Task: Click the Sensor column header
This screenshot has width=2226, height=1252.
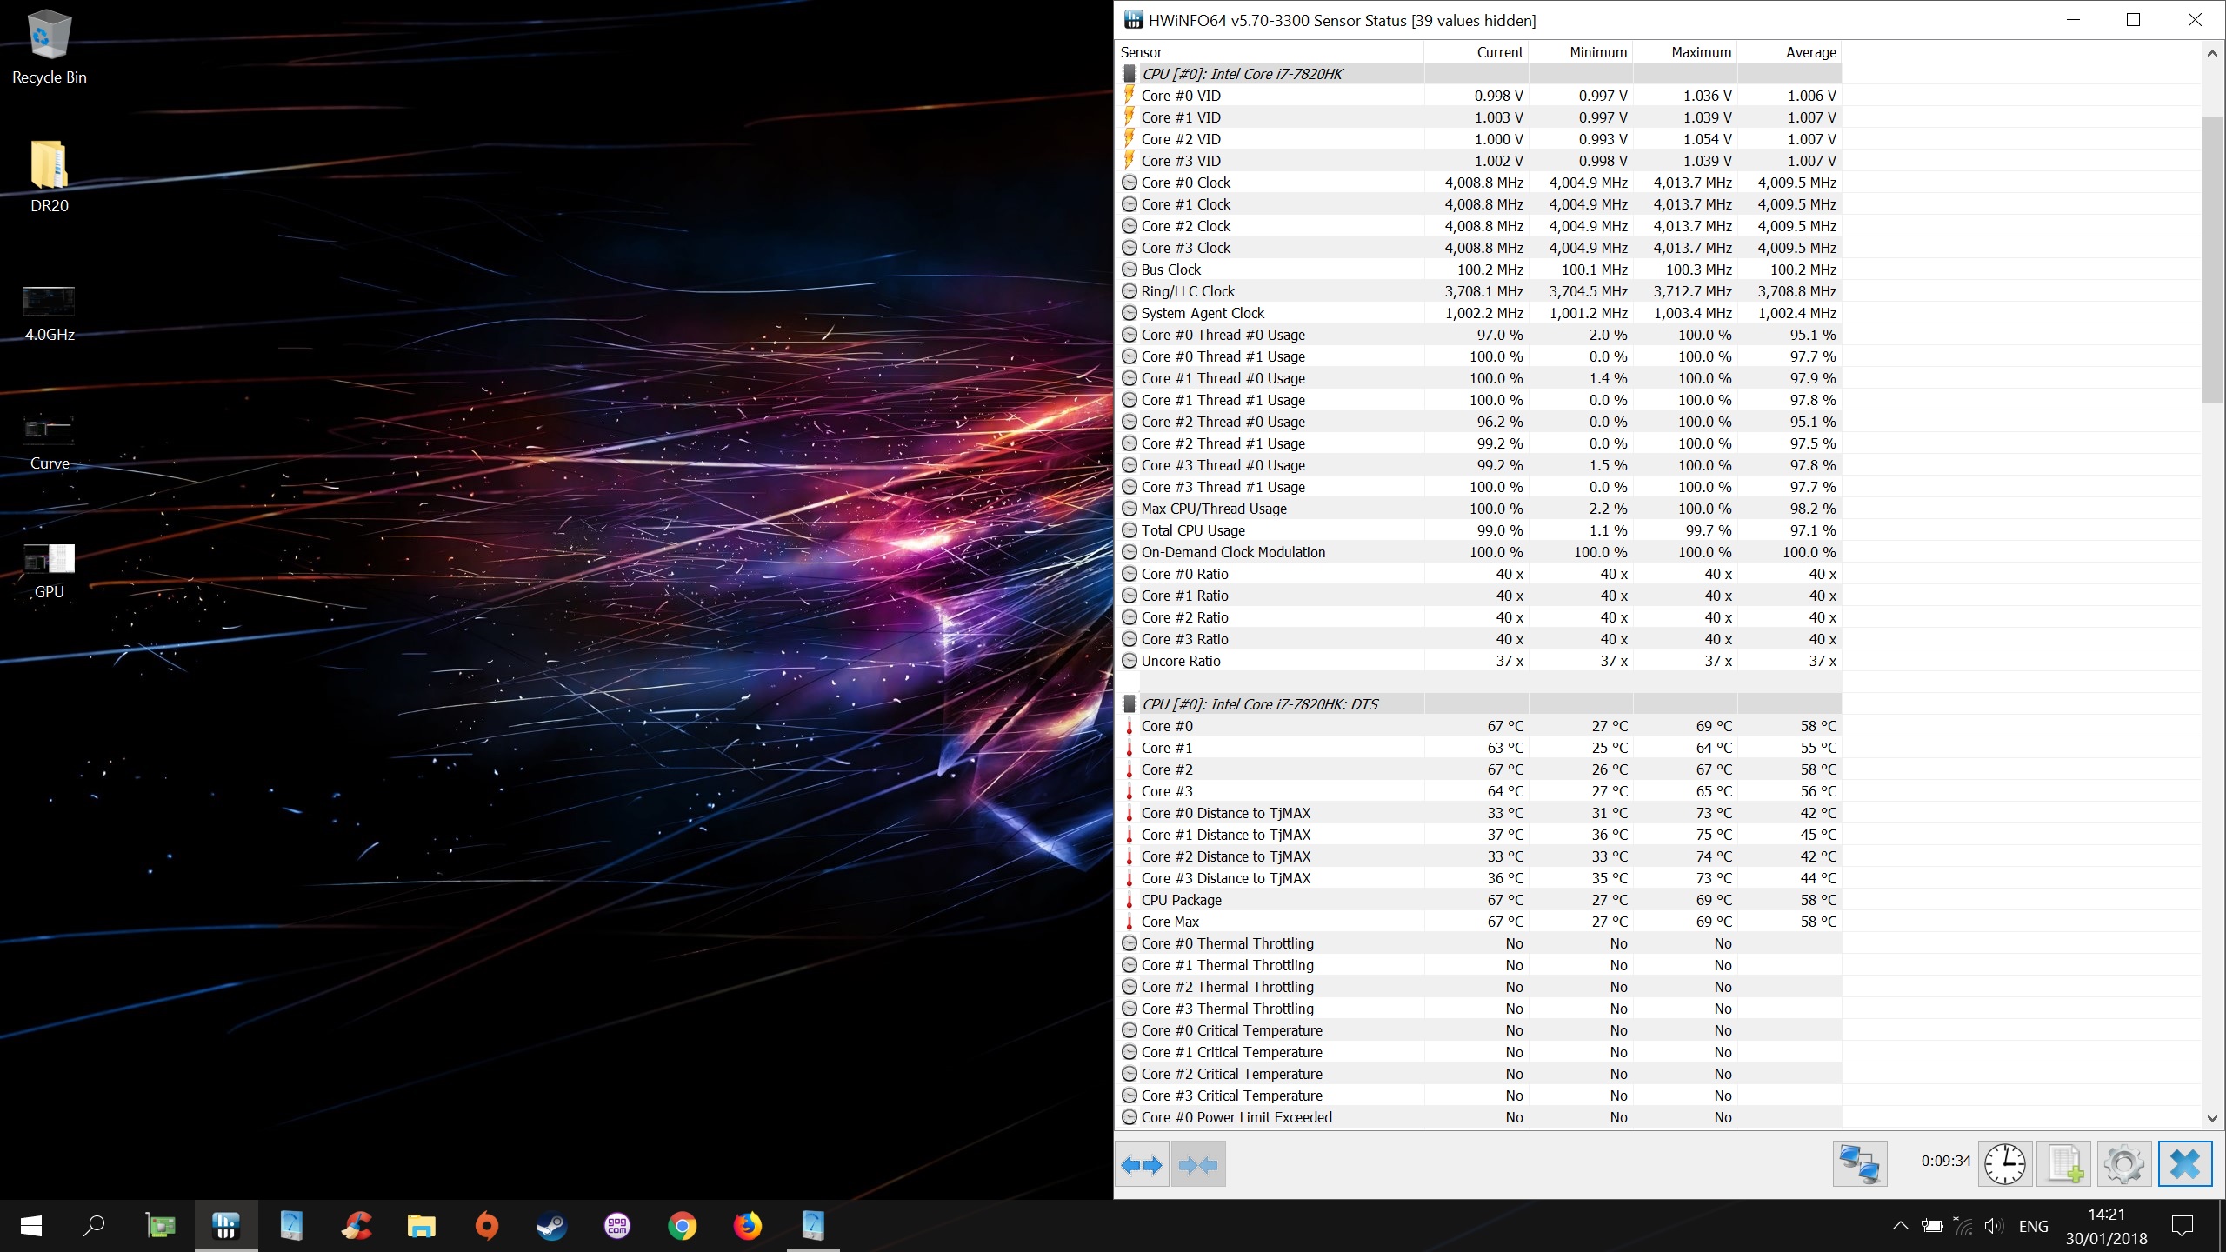Action: (1270, 52)
